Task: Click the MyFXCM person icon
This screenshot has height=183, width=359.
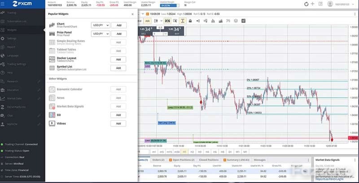Action: pyautogui.click(x=3, y=124)
